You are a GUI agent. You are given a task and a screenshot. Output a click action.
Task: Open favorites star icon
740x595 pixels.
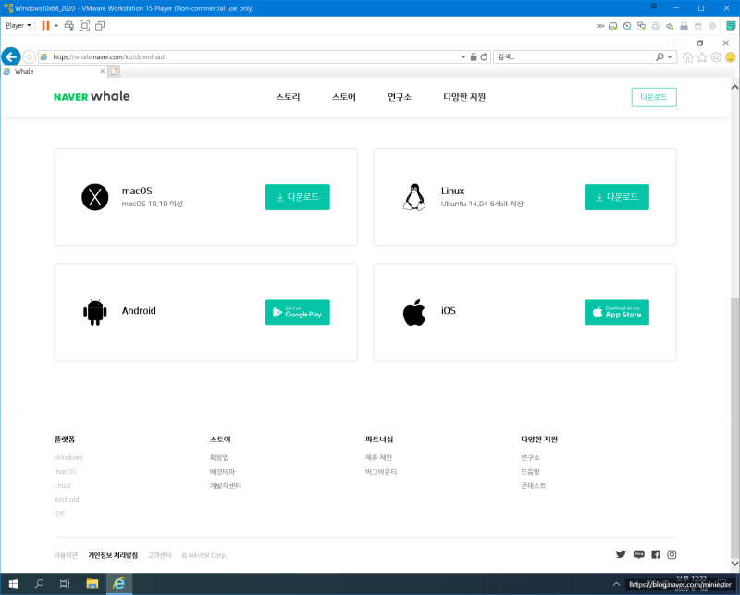click(x=702, y=57)
